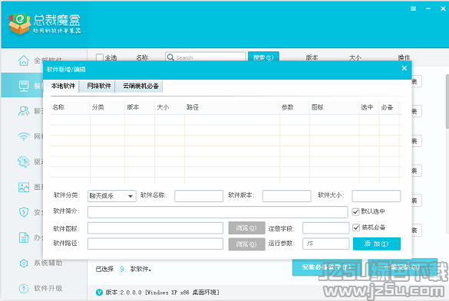Click the 搜索 button
Screen dimensions: 449x301
(x=263, y=57)
